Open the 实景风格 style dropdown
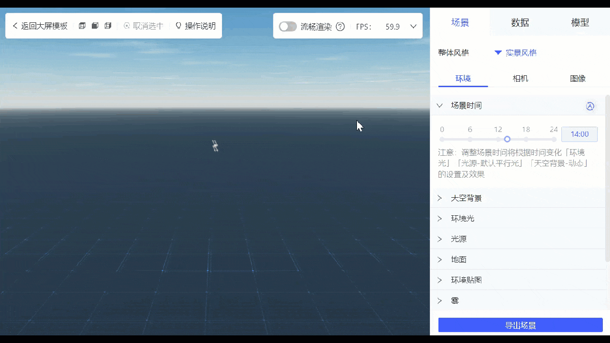 516,52
